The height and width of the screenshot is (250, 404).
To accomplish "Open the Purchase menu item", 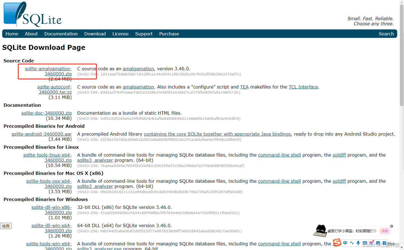I will point(169,34).
